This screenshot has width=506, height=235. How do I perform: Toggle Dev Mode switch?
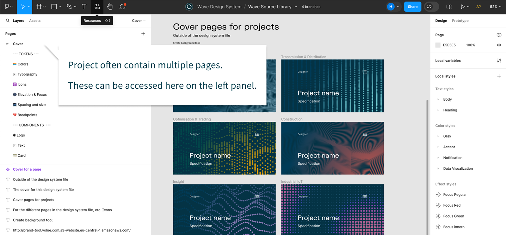tap(432, 7)
